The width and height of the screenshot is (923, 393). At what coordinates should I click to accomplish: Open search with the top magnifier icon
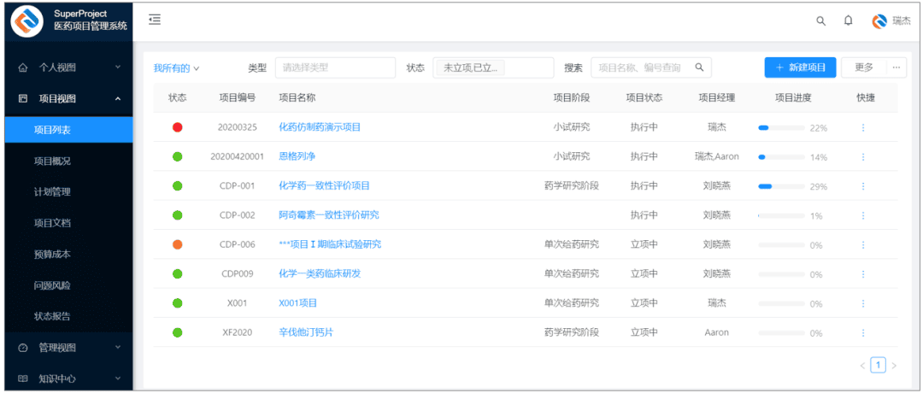[820, 21]
